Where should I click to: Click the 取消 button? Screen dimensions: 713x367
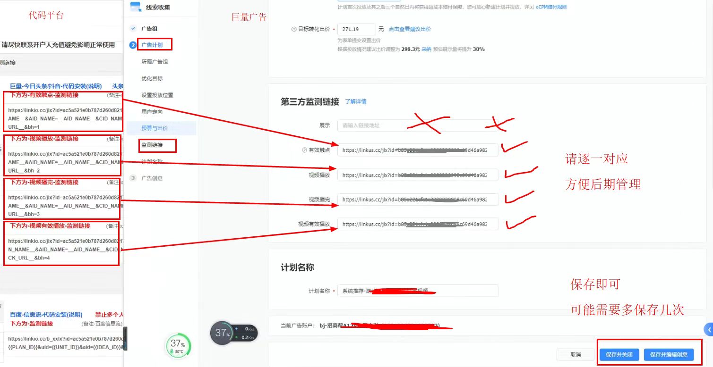[x=575, y=354]
